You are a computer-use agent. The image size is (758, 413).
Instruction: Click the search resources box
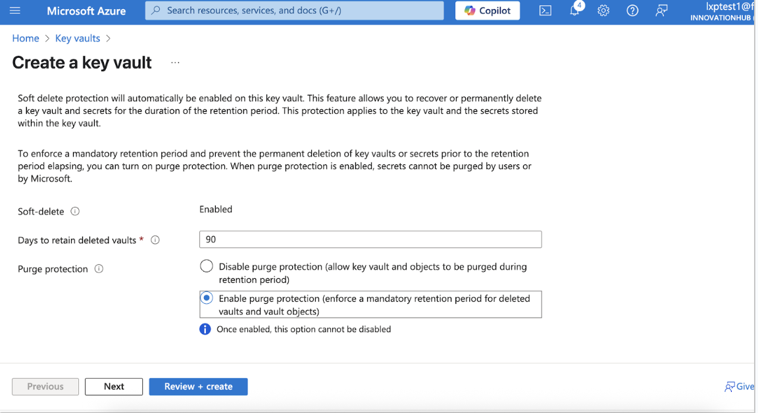(294, 11)
